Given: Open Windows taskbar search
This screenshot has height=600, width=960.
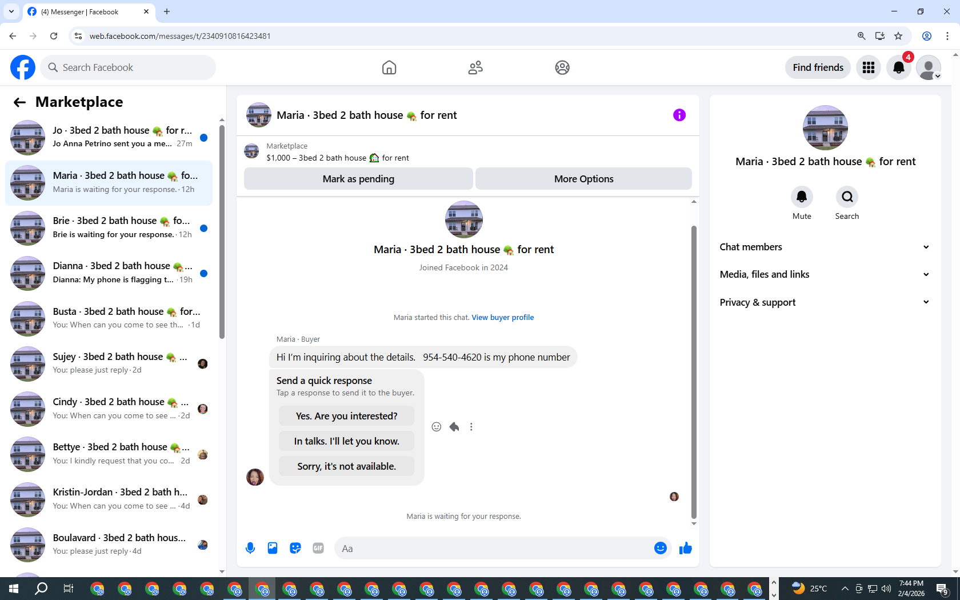Looking at the screenshot, I should 41,589.
